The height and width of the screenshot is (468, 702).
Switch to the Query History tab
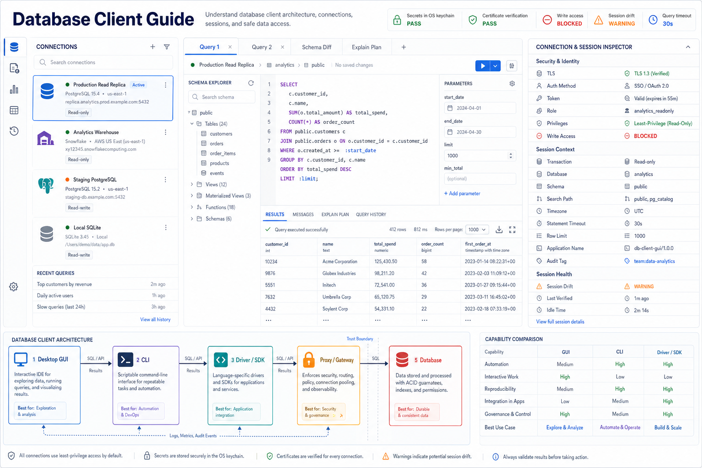[371, 214]
